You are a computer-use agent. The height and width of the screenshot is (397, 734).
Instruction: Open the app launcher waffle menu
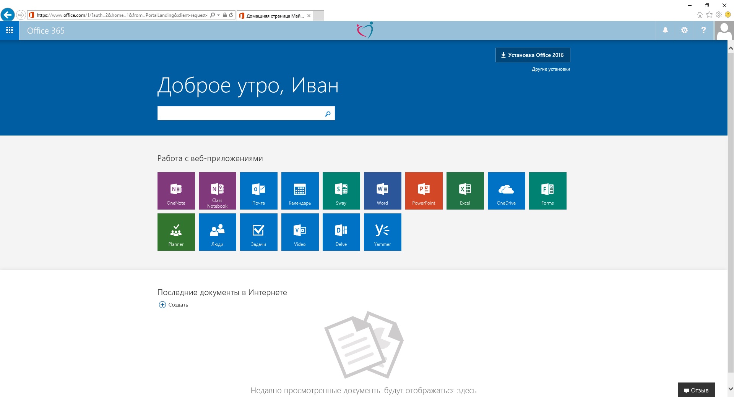[x=10, y=30]
